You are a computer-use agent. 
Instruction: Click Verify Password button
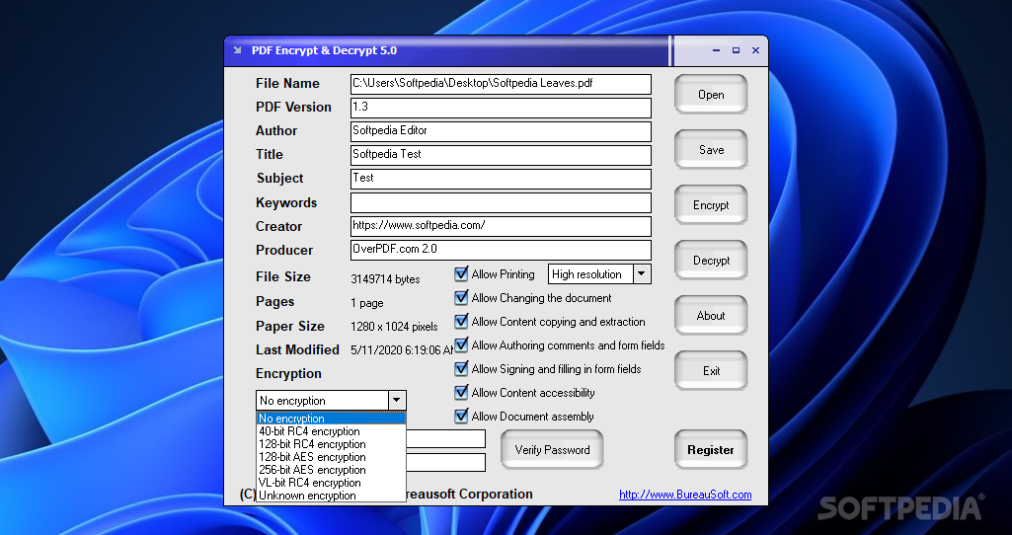tap(552, 450)
